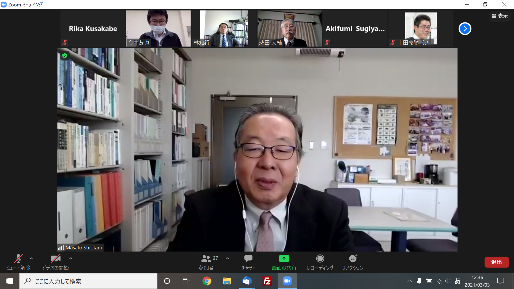514x289 pixels.
Task: Select 柴田 大輔 video thumbnail
Action: (x=289, y=28)
